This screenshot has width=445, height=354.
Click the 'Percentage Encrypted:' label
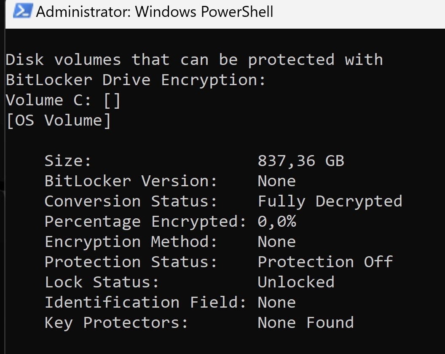(145, 222)
